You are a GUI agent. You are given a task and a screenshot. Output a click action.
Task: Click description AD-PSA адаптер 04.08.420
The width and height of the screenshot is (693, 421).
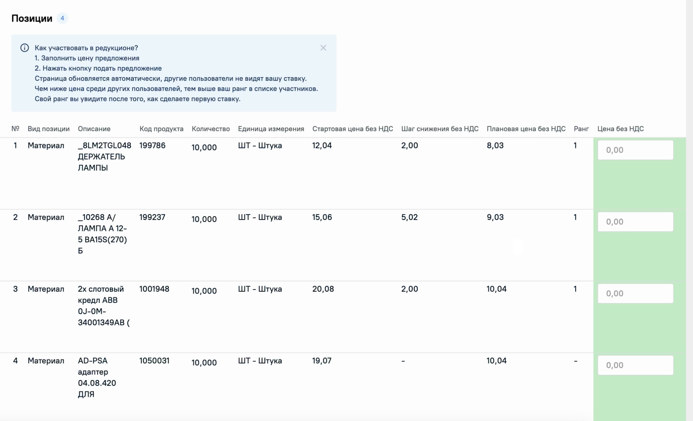[97, 377]
